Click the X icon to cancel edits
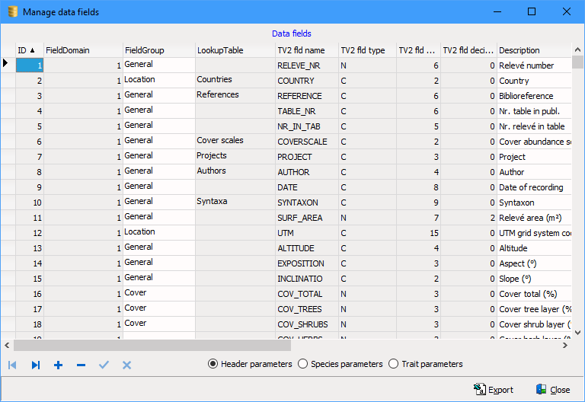This screenshot has width=585, height=402. point(126,365)
